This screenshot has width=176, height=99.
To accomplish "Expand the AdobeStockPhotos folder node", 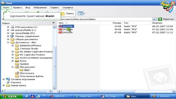I will (12, 45).
